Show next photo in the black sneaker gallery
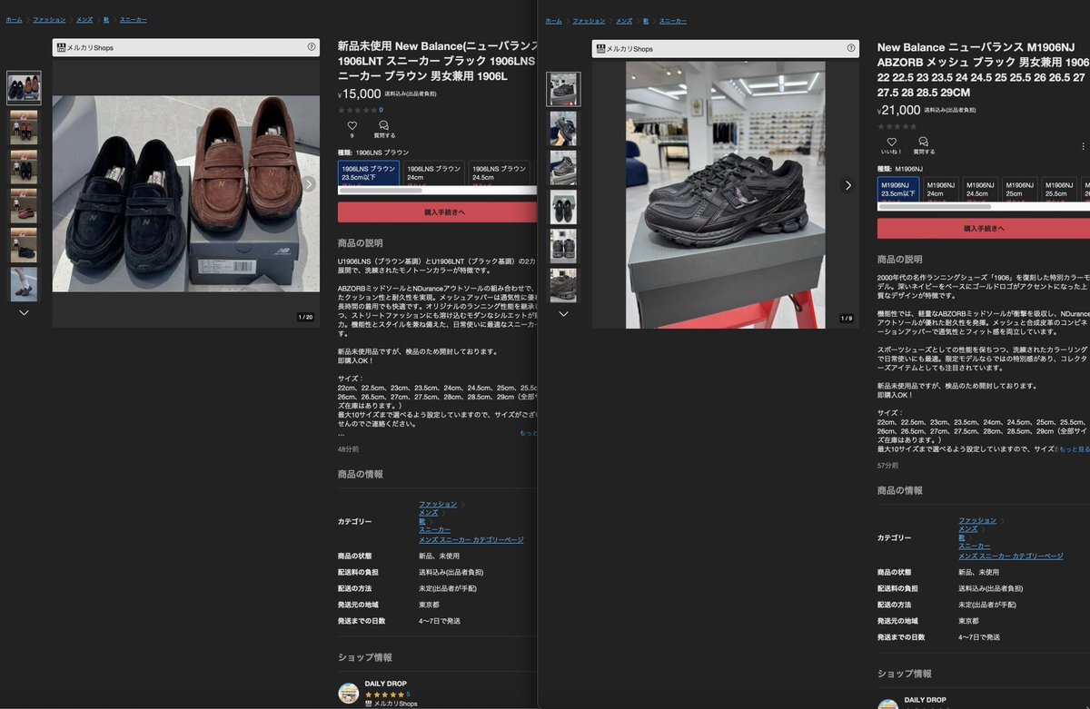This screenshot has width=1090, height=709. click(x=848, y=185)
